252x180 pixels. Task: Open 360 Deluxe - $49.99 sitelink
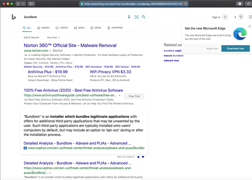point(128,67)
